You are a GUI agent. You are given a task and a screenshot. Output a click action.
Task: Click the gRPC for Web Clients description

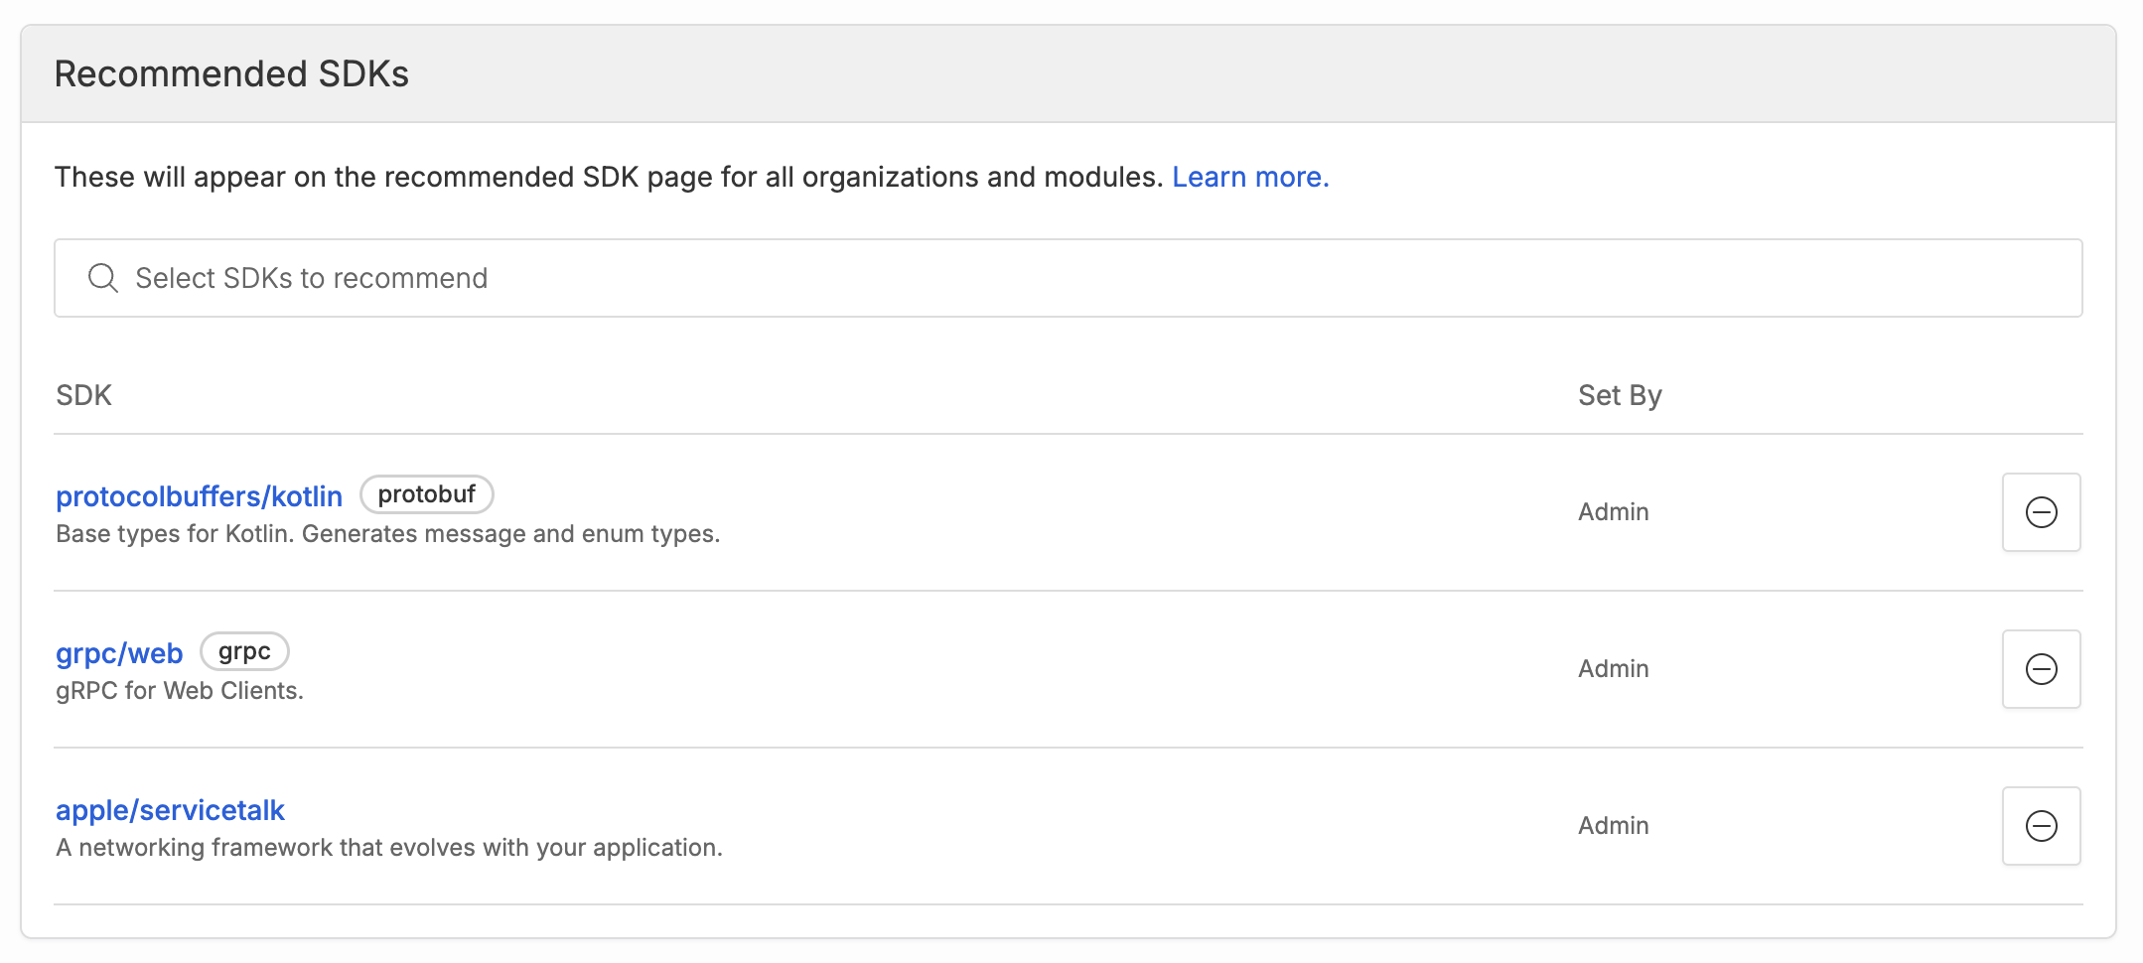(180, 691)
